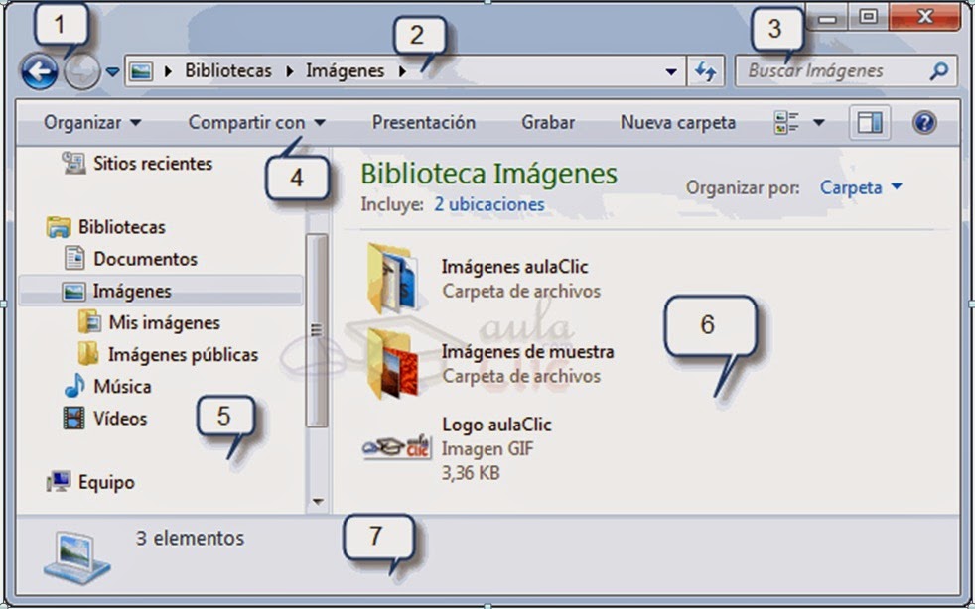Image resolution: width=975 pixels, height=609 pixels.
Task: Open the Imágenes de muestra folder
Action: tap(529, 351)
